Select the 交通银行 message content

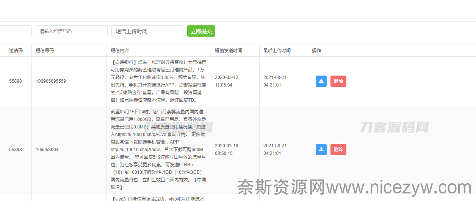pyautogui.click(x=158, y=81)
